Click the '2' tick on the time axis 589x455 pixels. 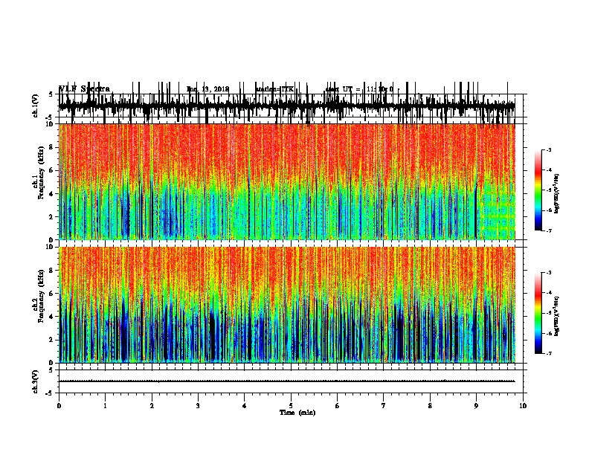click(x=152, y=406)
